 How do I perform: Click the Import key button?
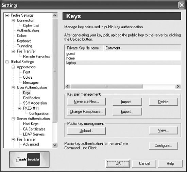[127, 102]
